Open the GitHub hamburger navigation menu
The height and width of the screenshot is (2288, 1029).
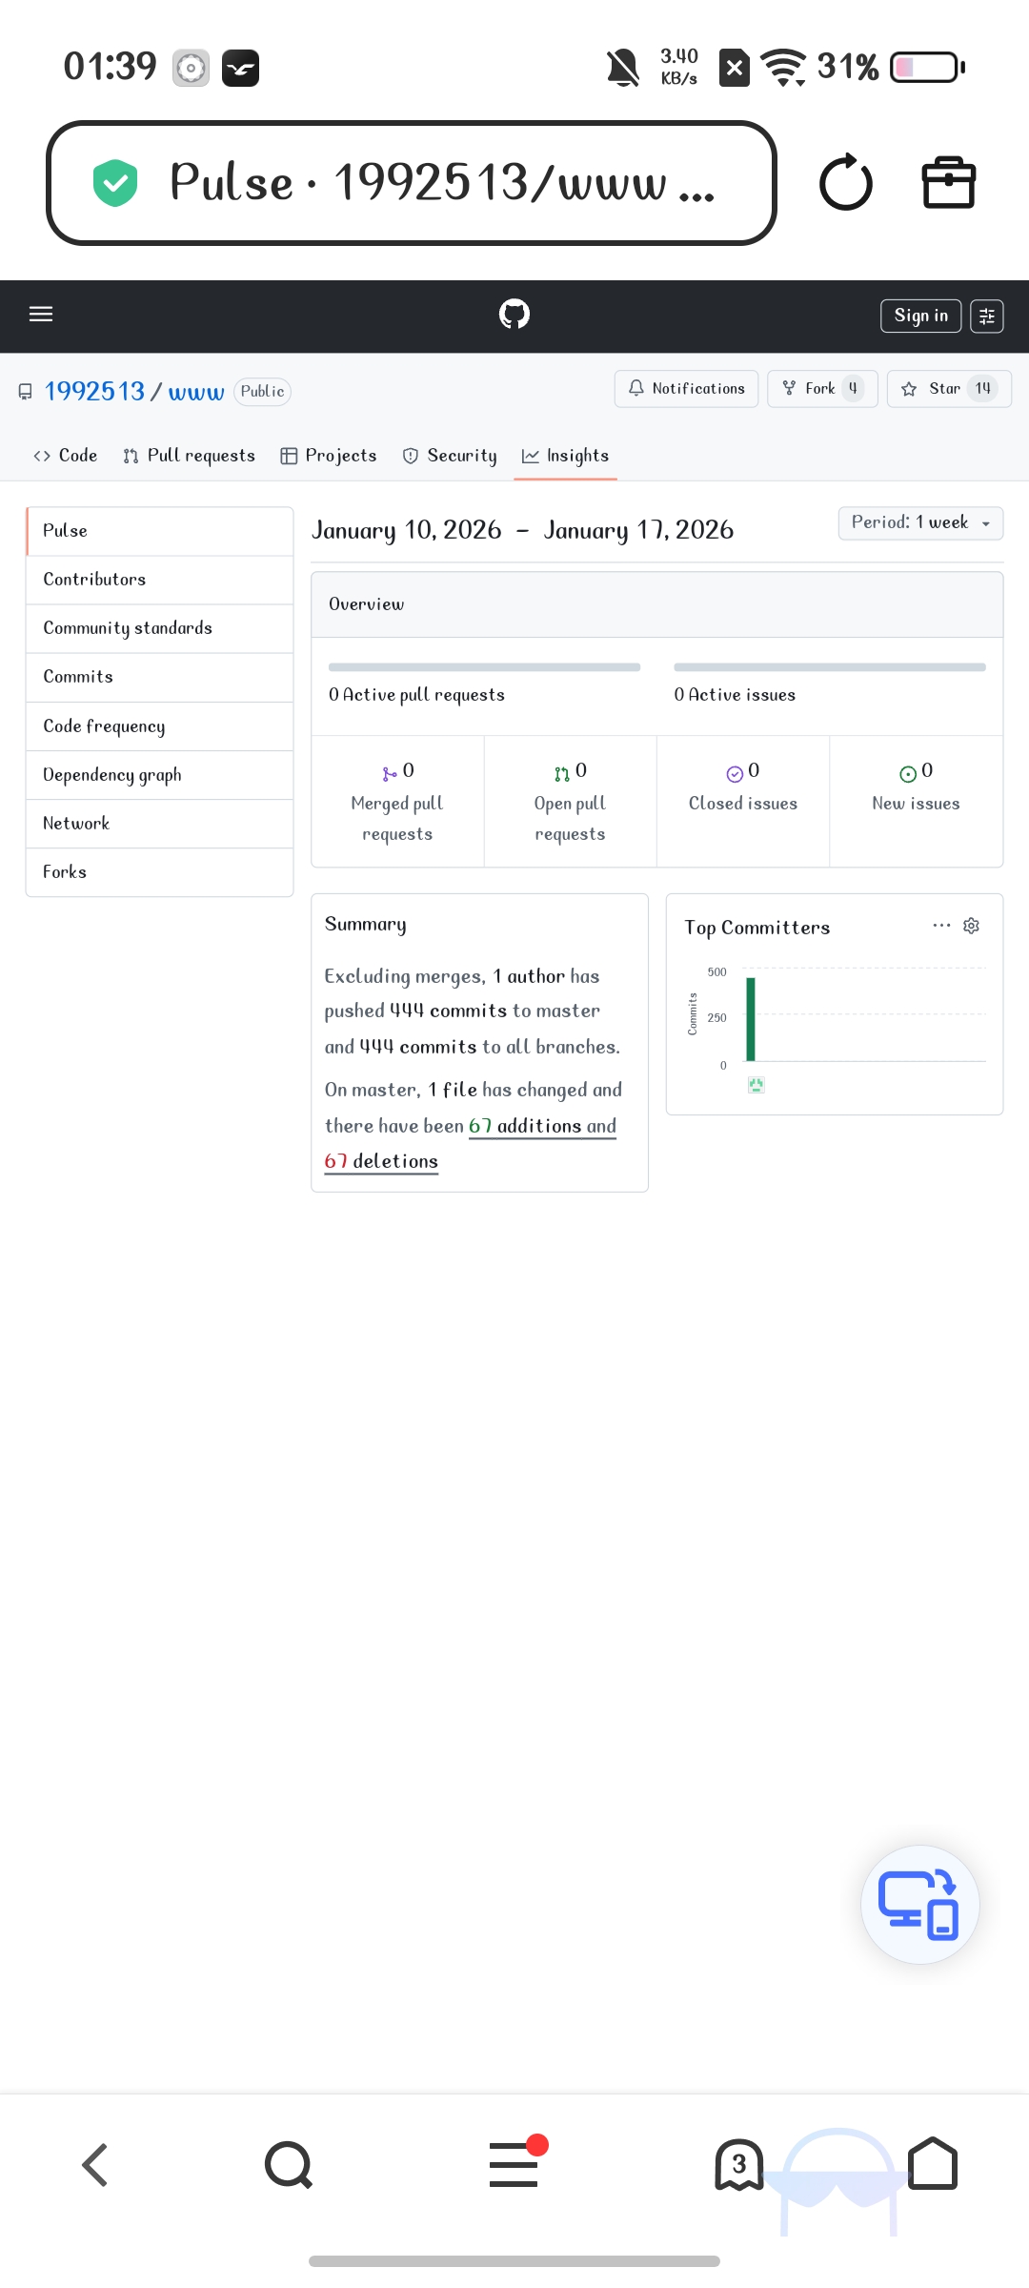41,315
